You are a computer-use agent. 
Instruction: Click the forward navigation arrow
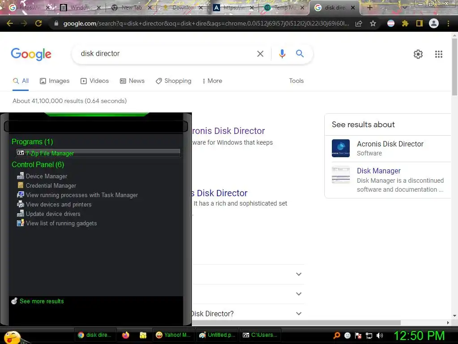point(24,23)
